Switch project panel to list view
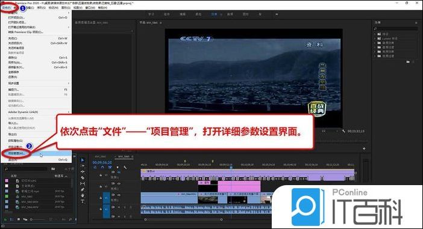423x229 pixels. tap(11, 219)
